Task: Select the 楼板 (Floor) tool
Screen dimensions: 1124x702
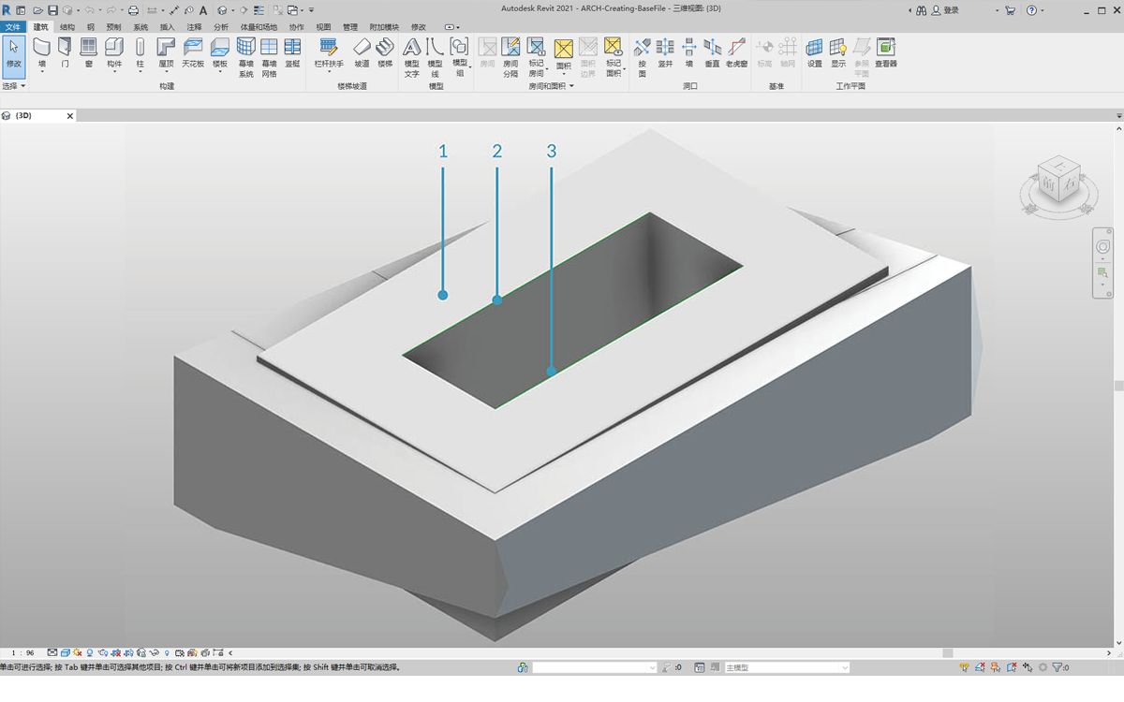Action: pyautogui.click(x=219, y=54)
